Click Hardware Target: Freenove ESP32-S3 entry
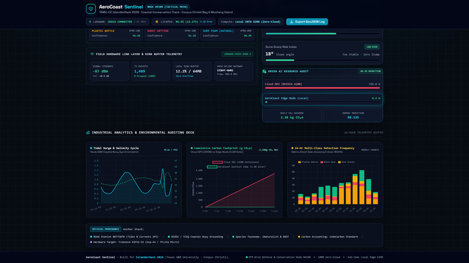This screenshot has height=263, width=469. [x=134, y=242]
